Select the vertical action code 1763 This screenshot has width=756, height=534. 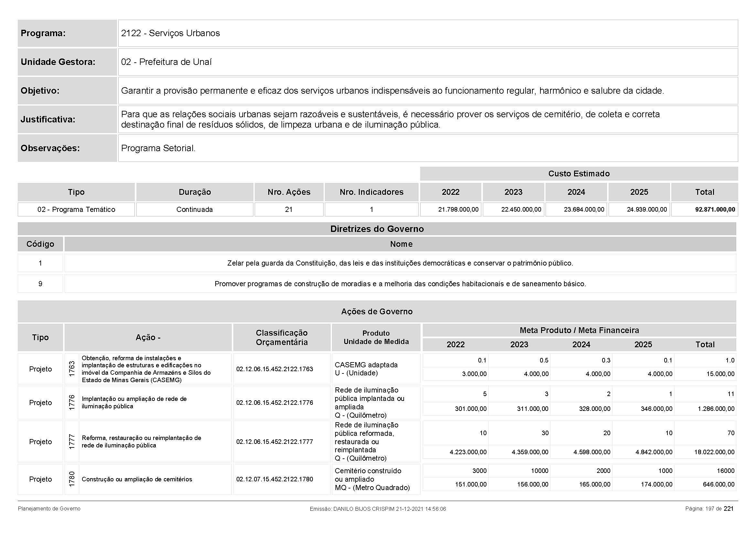[72, 369]
